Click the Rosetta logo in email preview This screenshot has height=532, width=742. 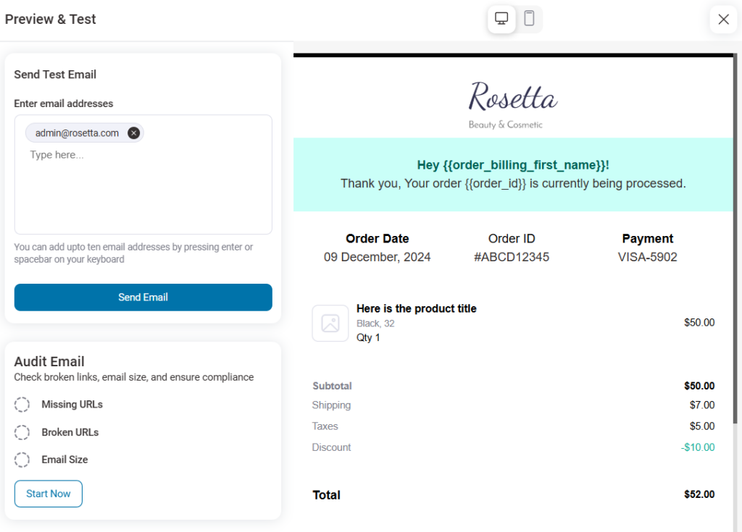513,99
